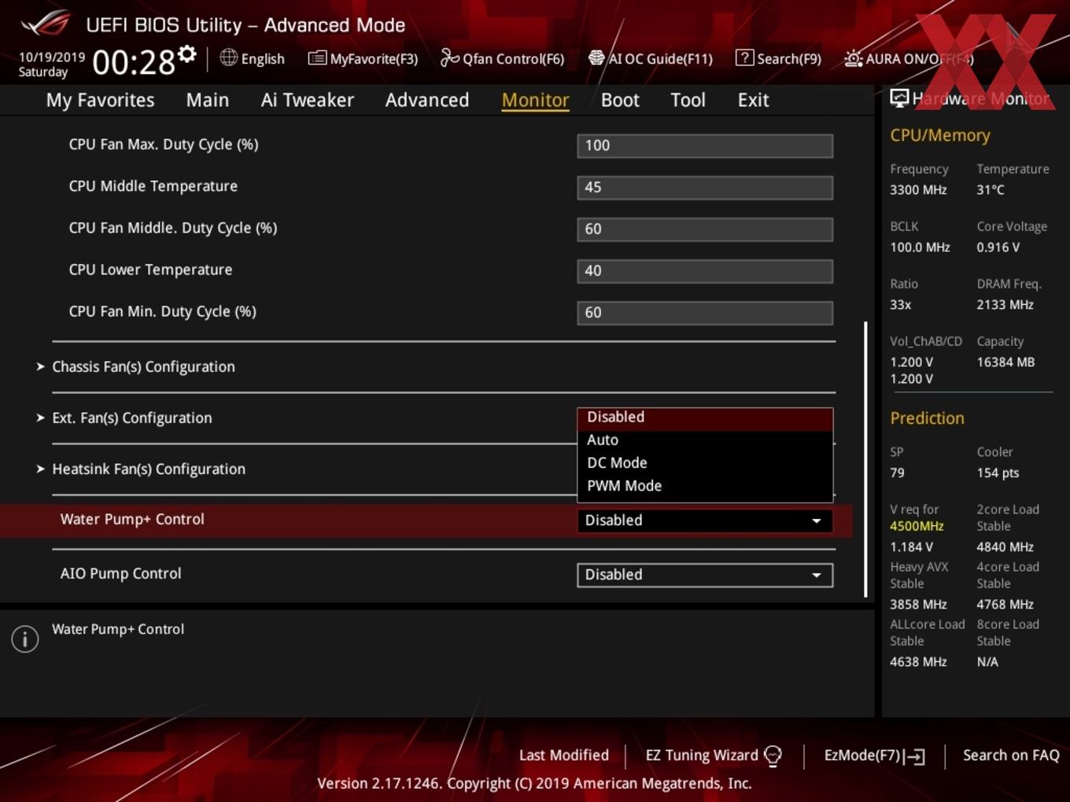Click the AIO Pump Control label

pos(121,573)
